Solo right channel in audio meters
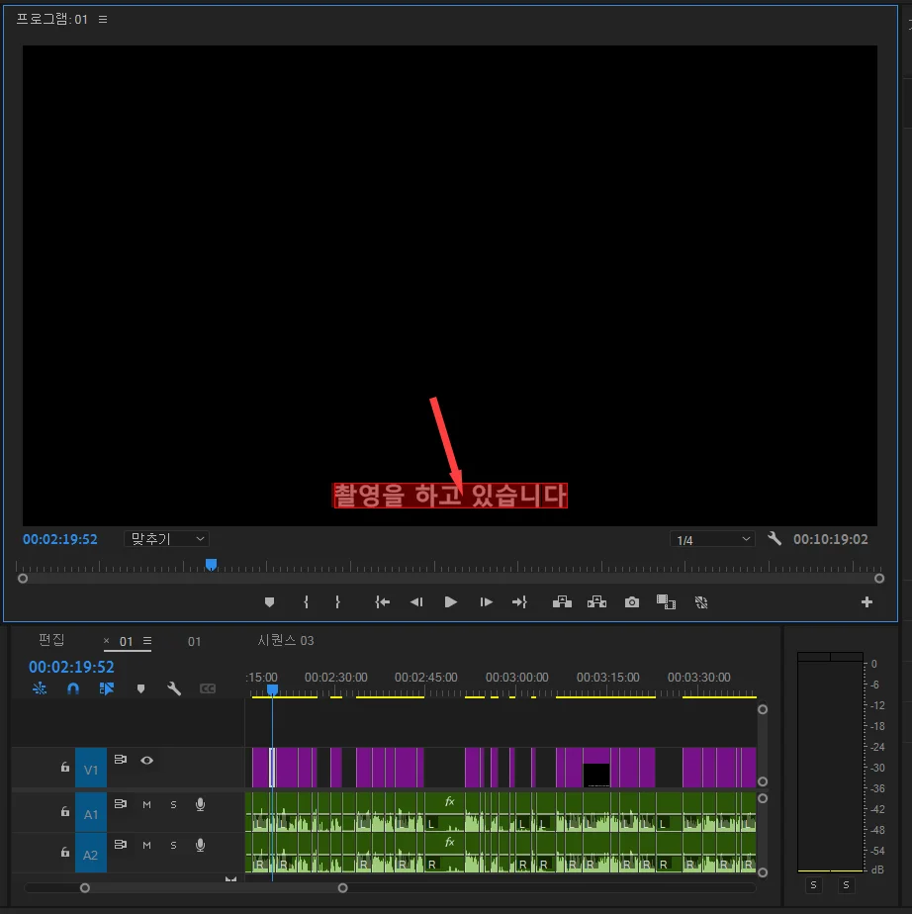Image resolution: width=912 pixels, height=914 pixels. (x=846, y=885)
